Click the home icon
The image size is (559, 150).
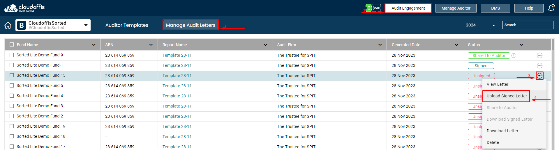click(8, 25)
